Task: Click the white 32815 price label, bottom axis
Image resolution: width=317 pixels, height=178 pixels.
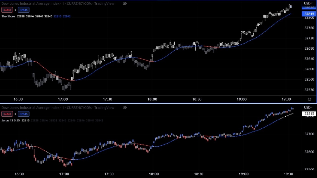Action: coord(309,114)
